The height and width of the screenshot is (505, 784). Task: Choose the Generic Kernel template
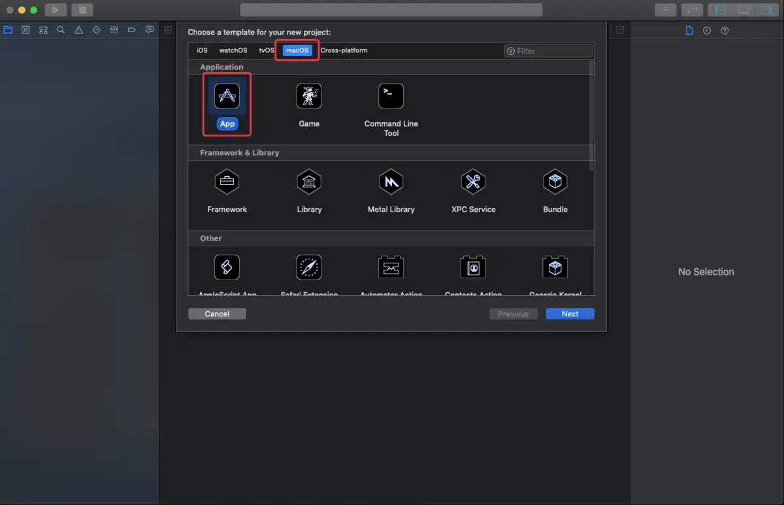555,267
